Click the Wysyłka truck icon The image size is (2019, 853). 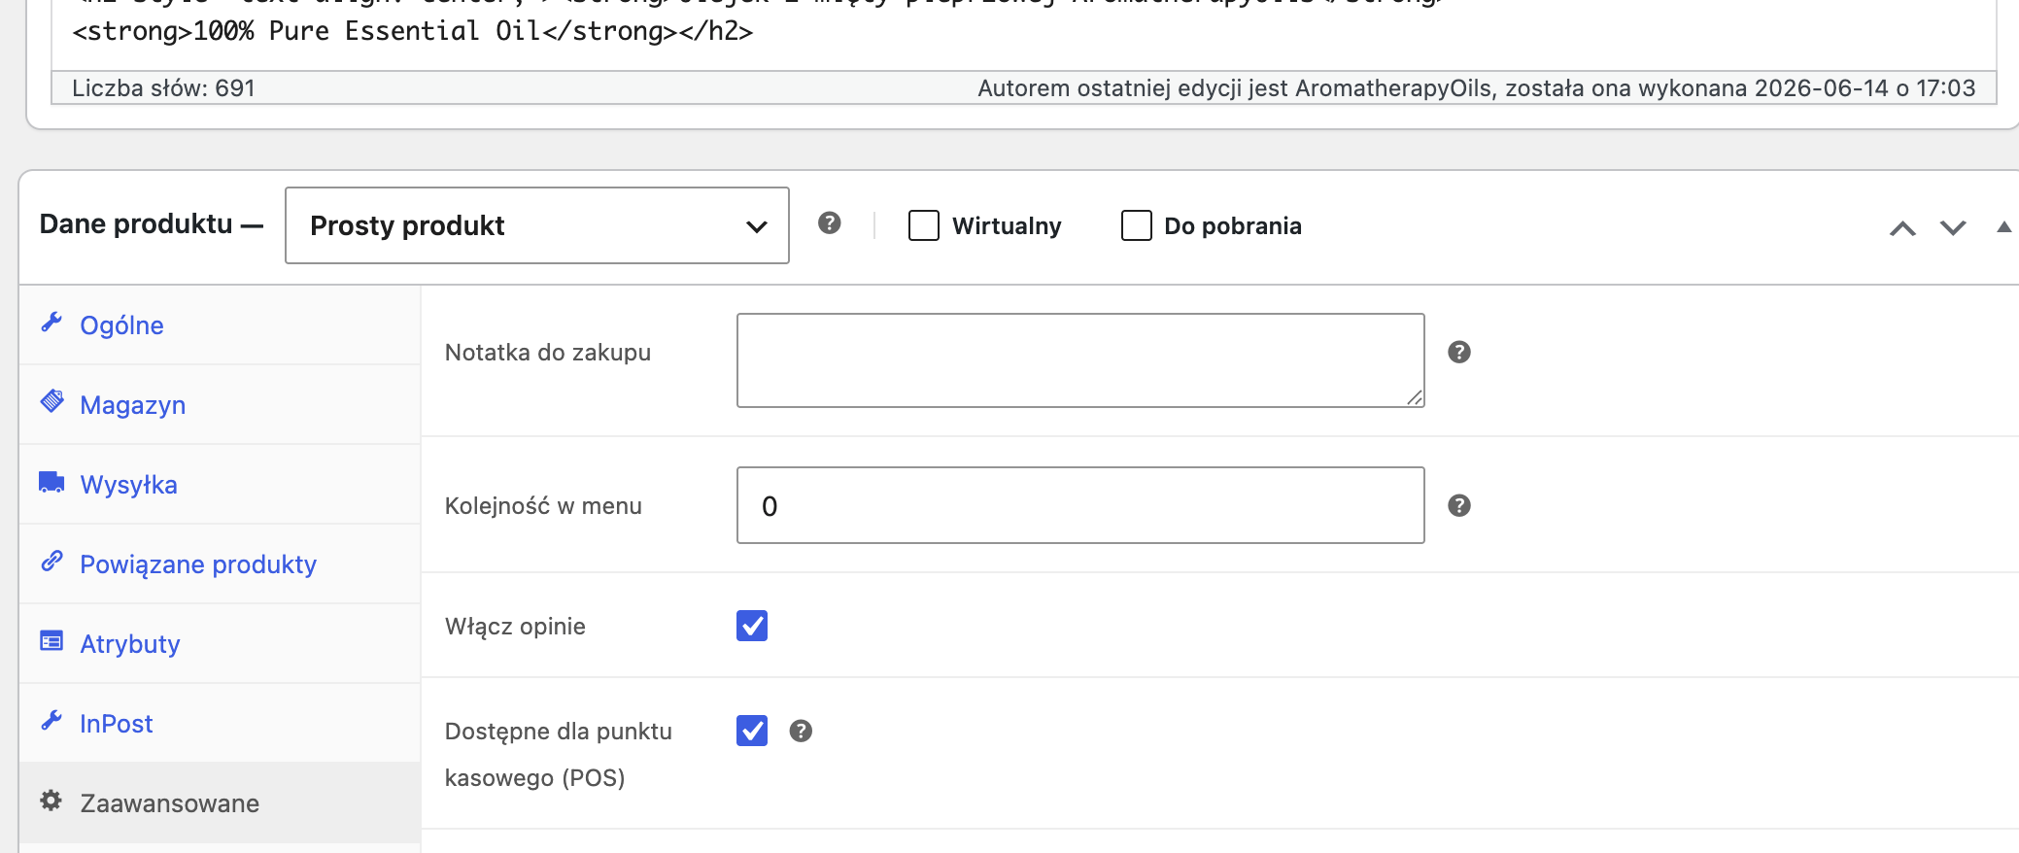pyautogui.click(x=51, y=482)
